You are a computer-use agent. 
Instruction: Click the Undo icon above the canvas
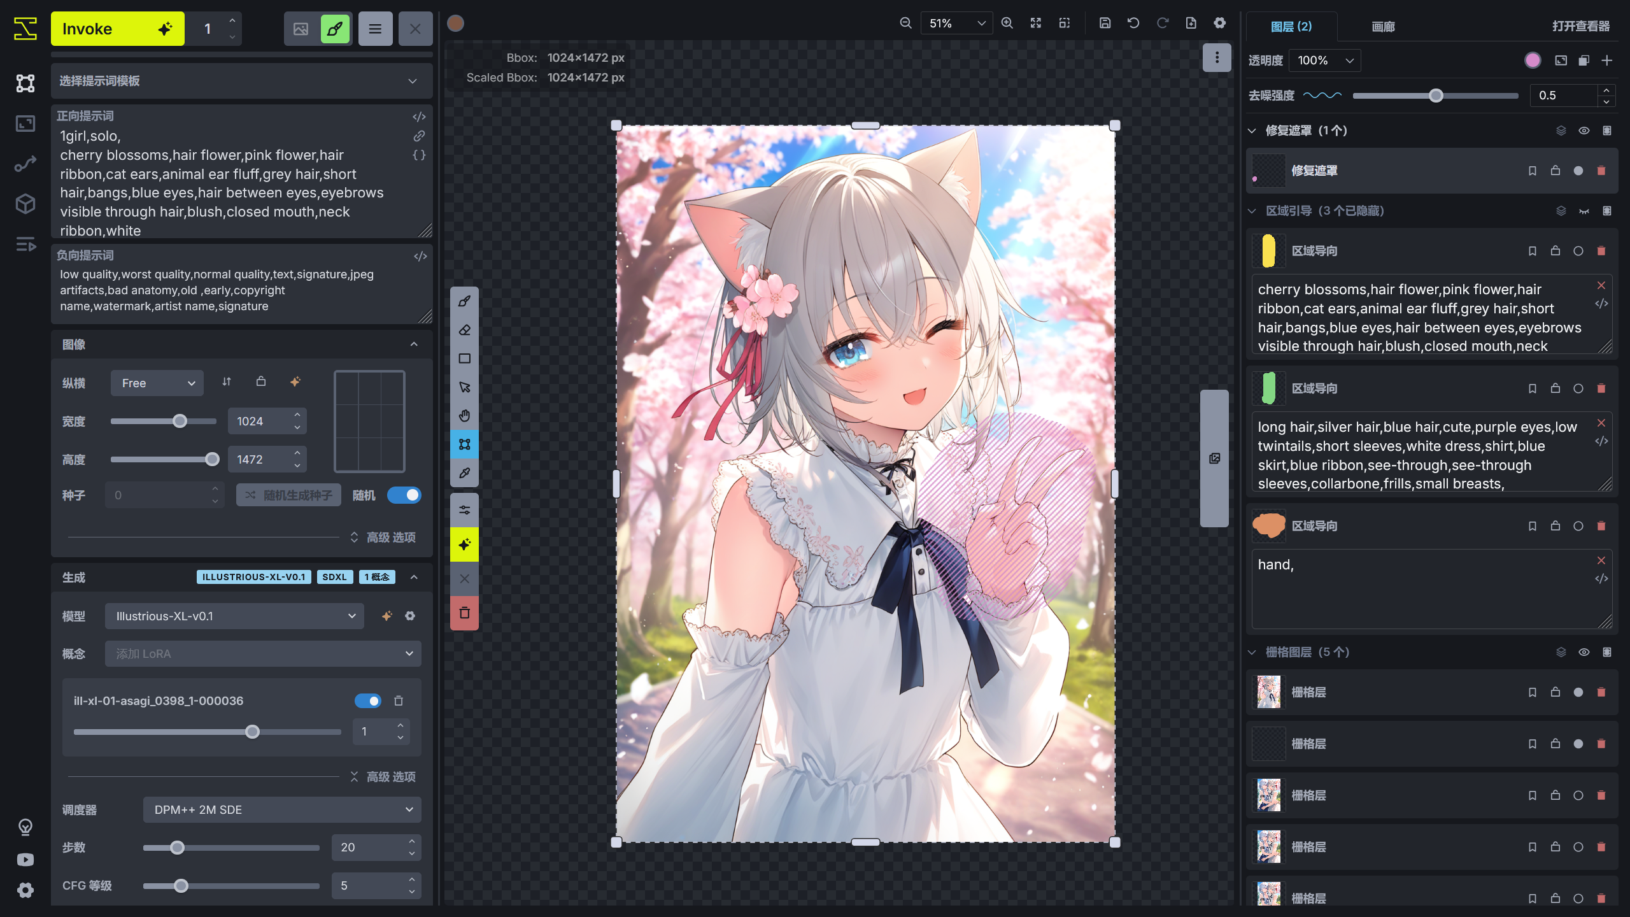pyautogui.click(x=1133, y=22)
